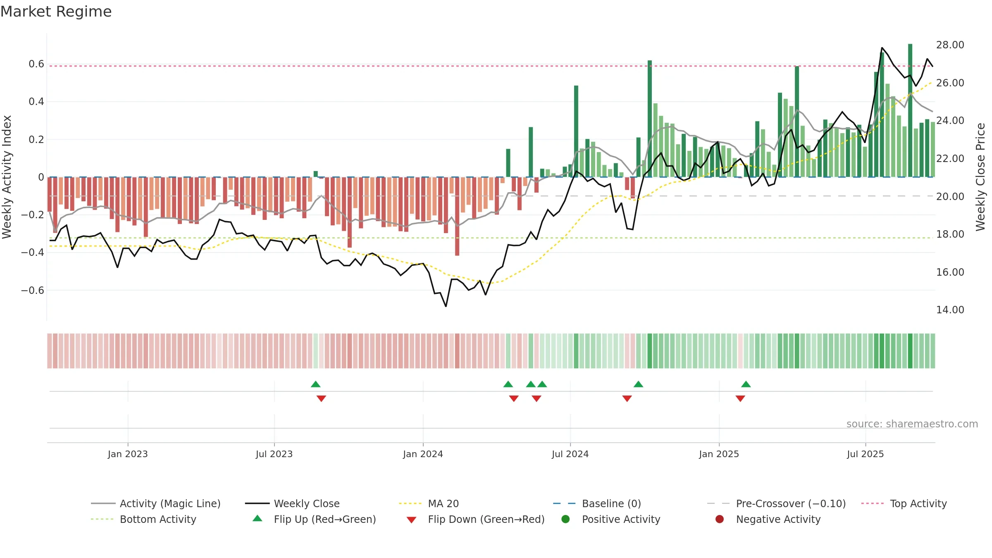Click the red Negative Activity legend dot
Image resolution: width=992 pixels, height=558 pixels.
pos(720,519)
